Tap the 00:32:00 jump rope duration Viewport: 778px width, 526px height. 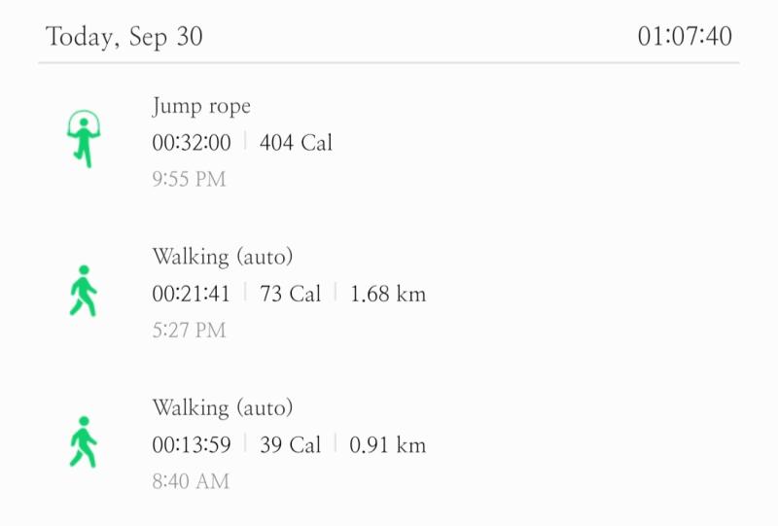click(x=192, y=143)
